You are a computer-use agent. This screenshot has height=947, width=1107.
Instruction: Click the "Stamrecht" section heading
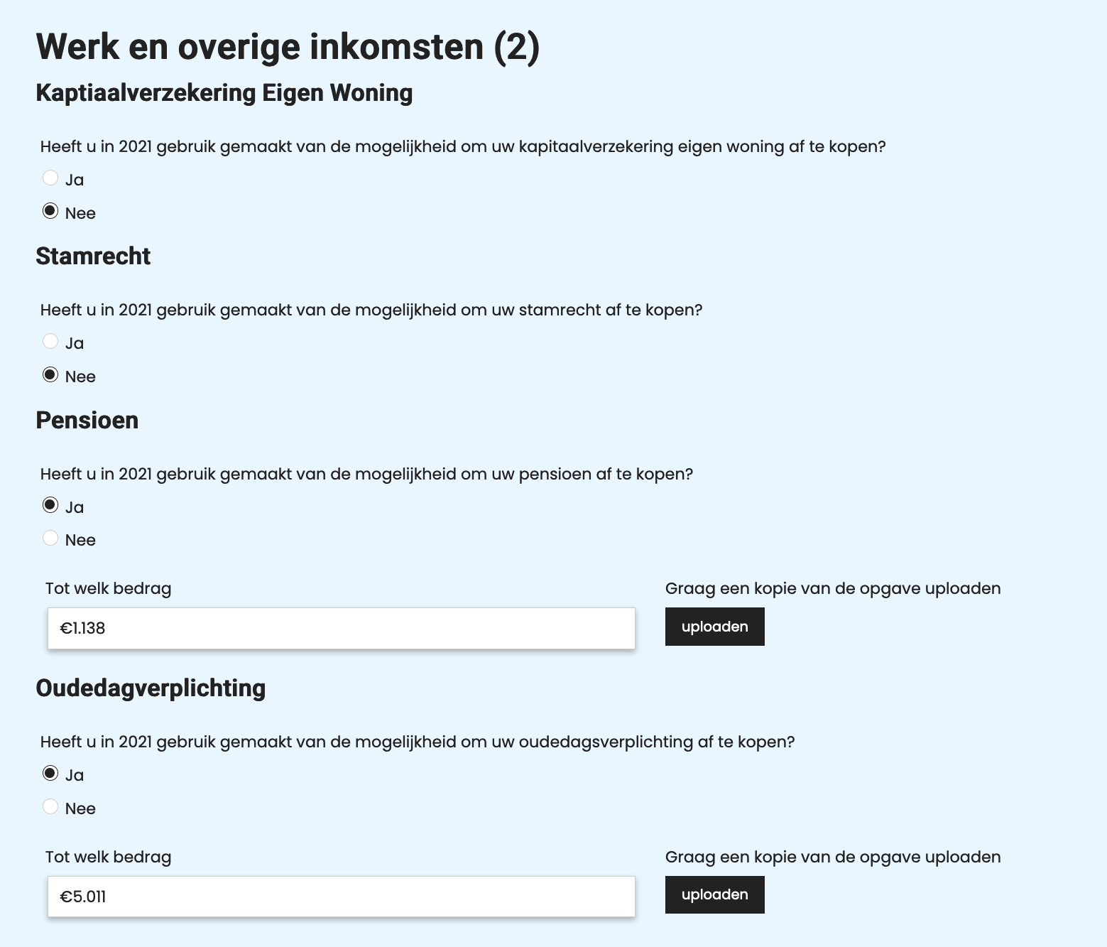click(93, 256)
